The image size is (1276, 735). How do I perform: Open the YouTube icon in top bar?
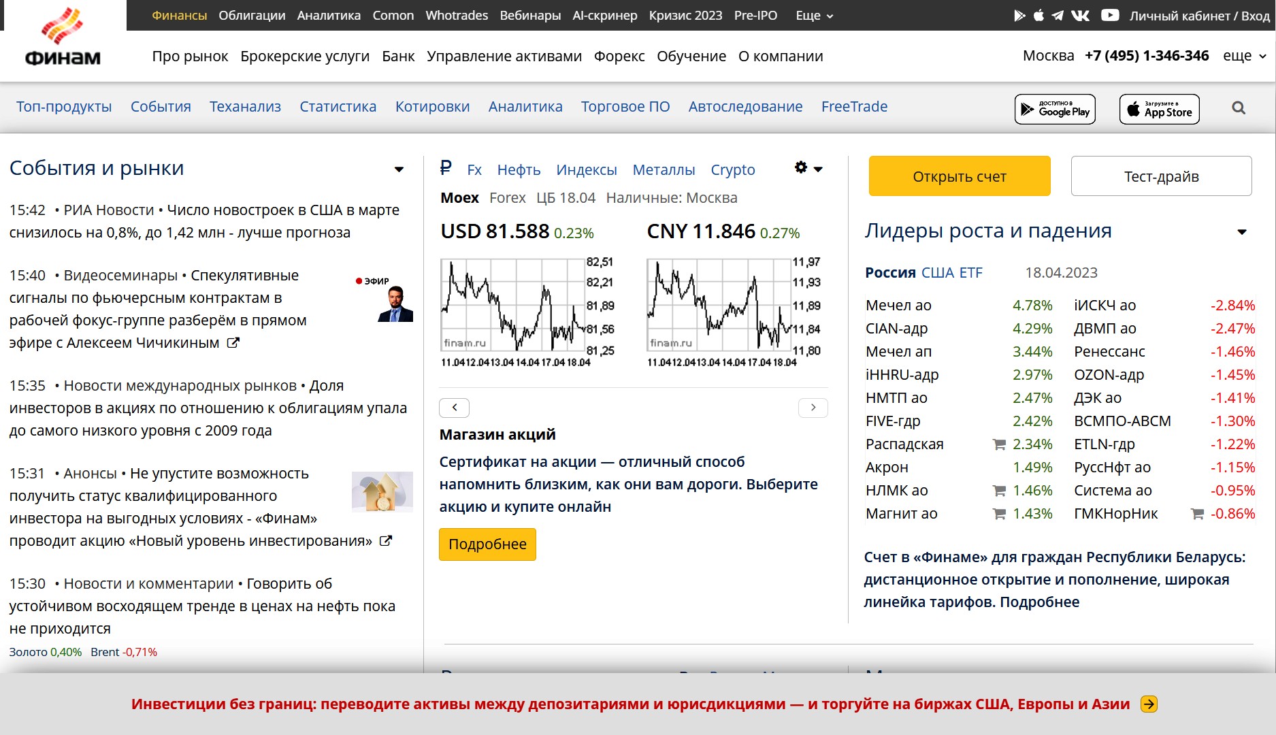pyautogui.click(x=1110, y=15)
